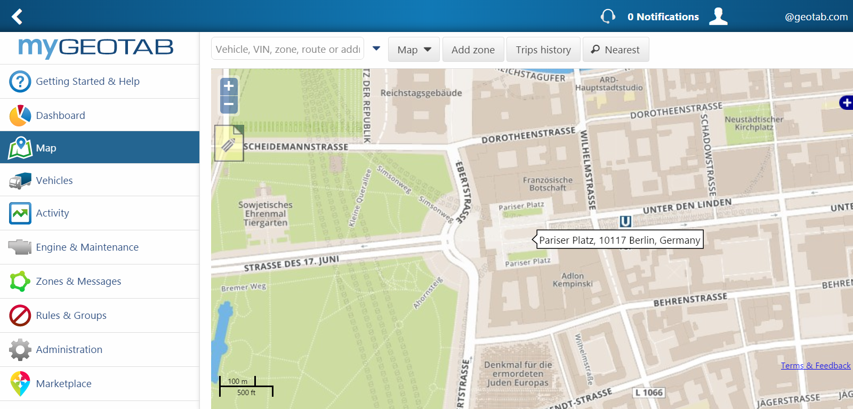Open Engine & Maintenance section
This screenshot has height=409, width=853.
pyautogui.click(x=100, y=247)
